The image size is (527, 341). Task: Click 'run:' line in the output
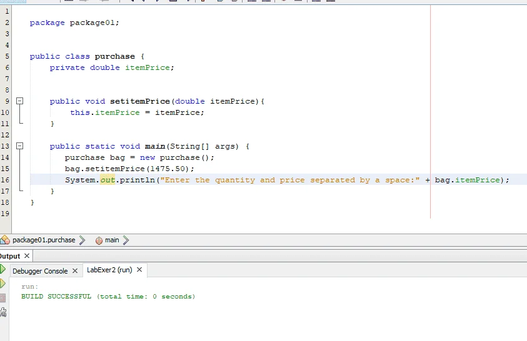point(30,287)
